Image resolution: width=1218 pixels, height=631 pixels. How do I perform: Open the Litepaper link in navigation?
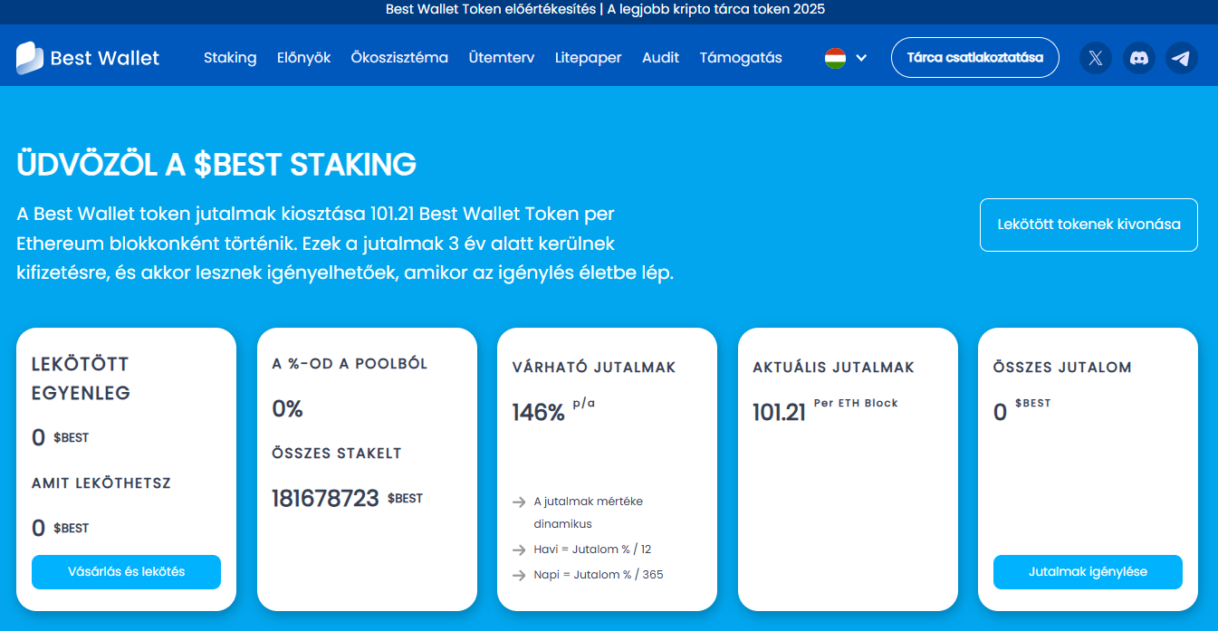click(589, 58)
